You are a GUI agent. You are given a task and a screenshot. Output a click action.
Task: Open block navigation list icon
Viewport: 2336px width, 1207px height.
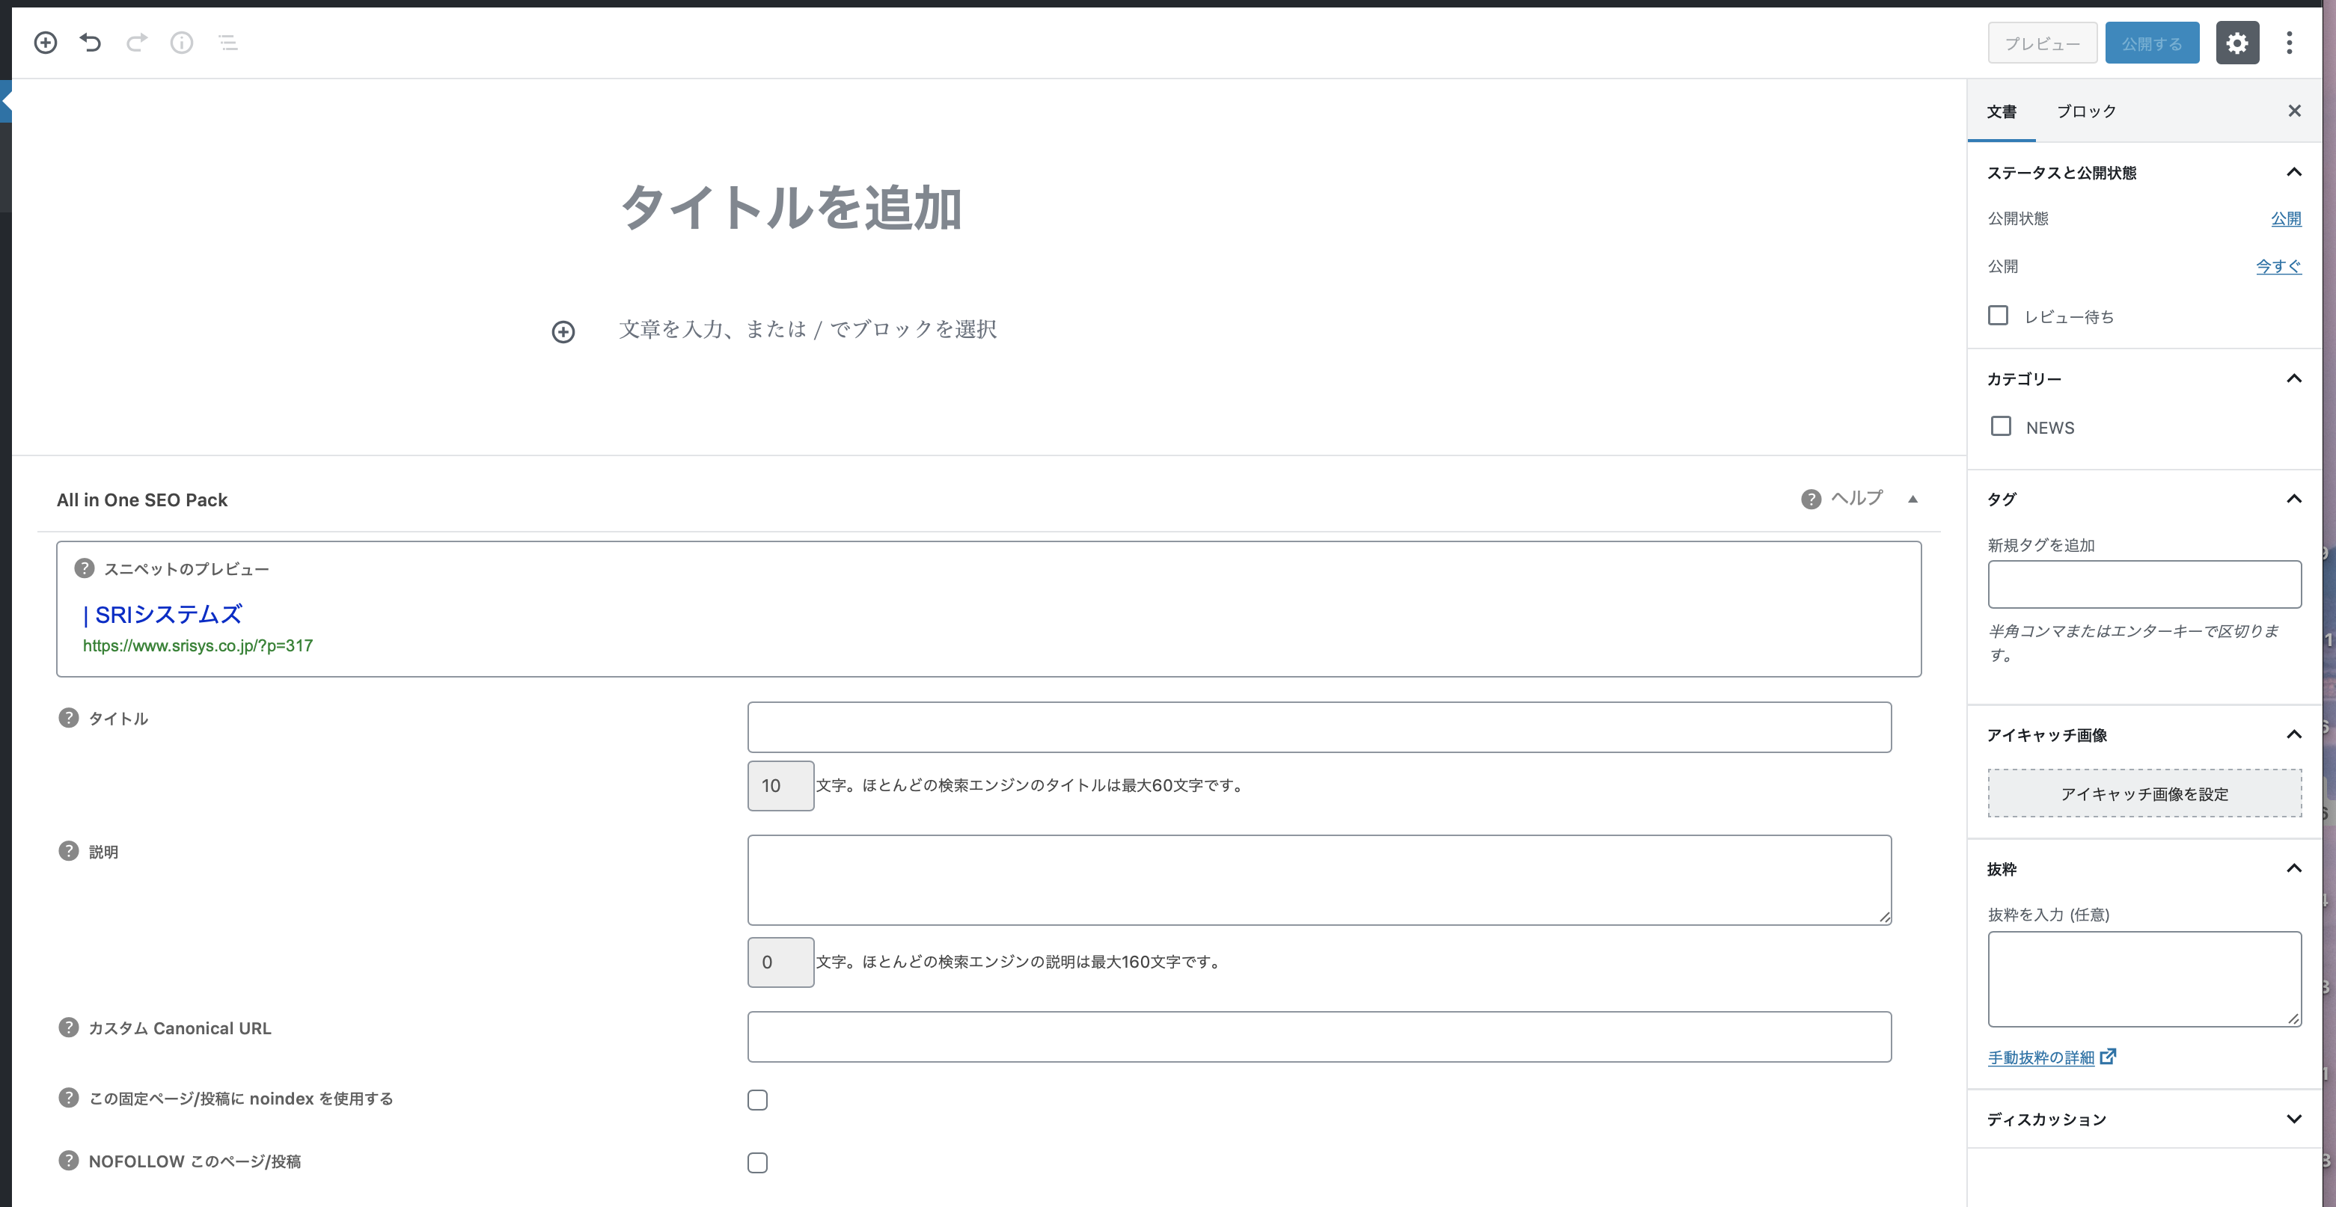click(227, 43)
